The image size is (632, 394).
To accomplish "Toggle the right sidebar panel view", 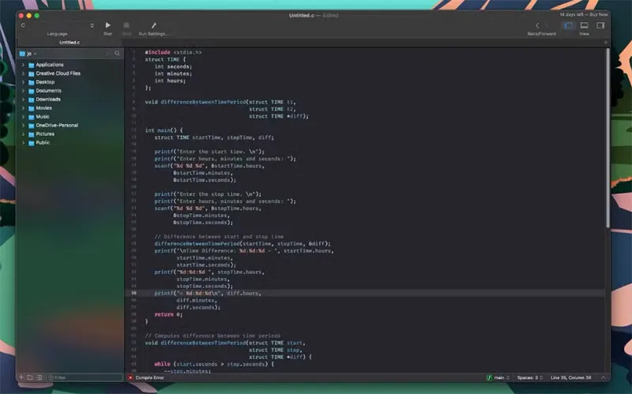I will pyautogui.click(x=600, y=25).
